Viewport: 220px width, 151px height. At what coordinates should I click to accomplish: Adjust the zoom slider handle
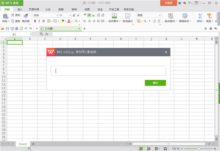[x=198, y=148]
